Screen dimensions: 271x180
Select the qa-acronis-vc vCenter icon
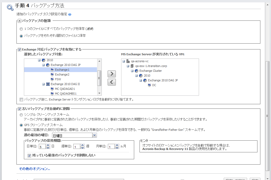point(128,61)
